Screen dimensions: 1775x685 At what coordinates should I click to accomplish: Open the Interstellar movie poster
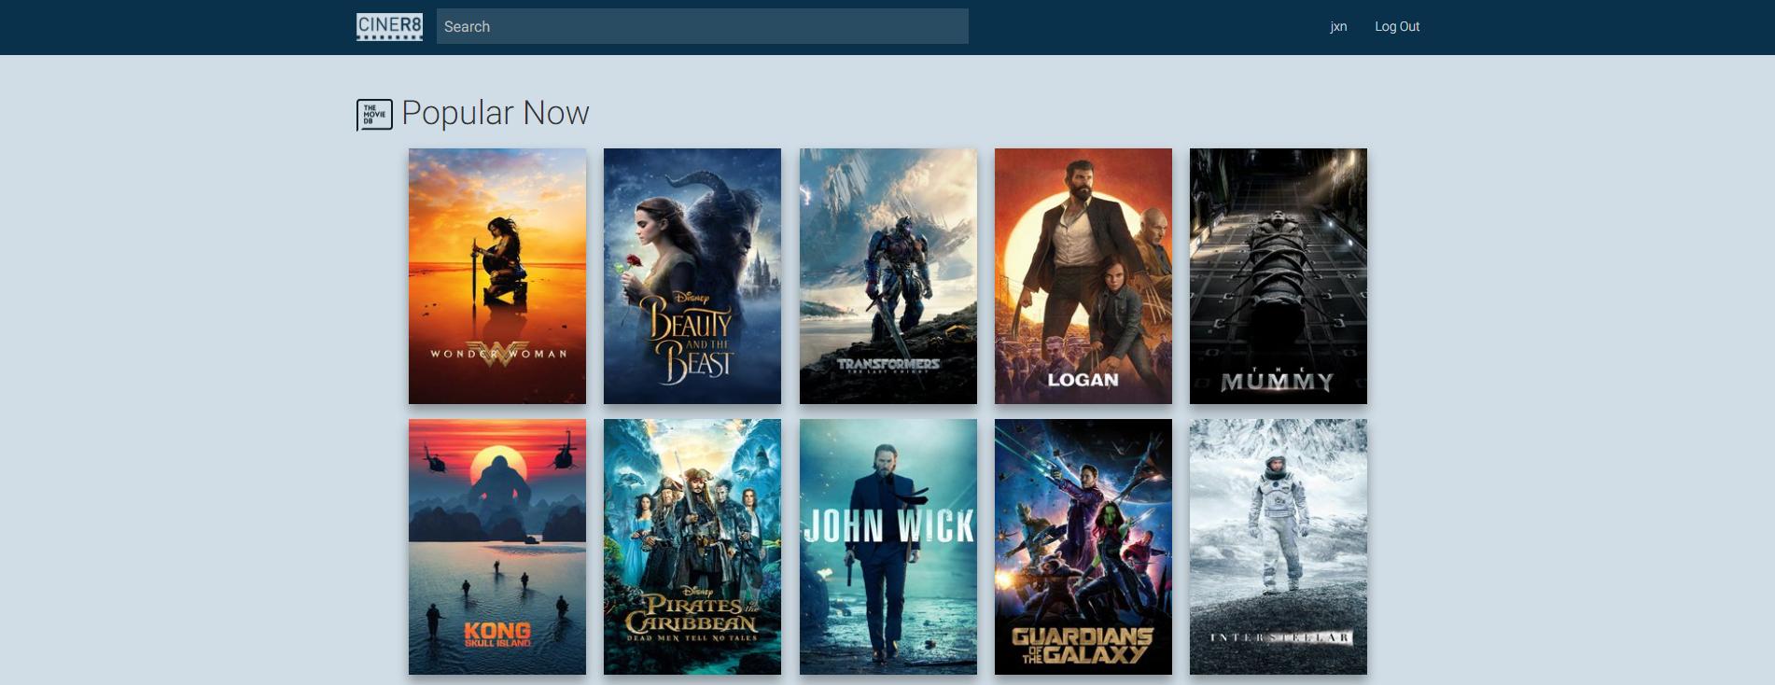[x=1279, y=547]
